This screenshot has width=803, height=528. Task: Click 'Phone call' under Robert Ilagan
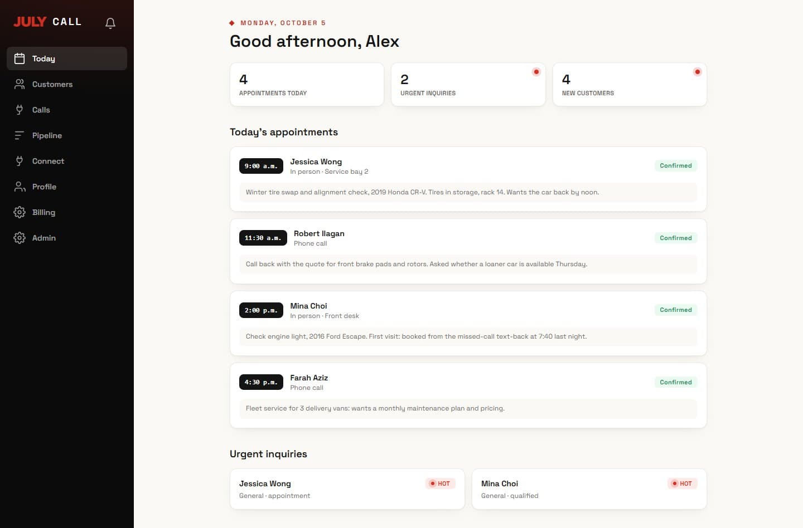(x=310, y=243)
